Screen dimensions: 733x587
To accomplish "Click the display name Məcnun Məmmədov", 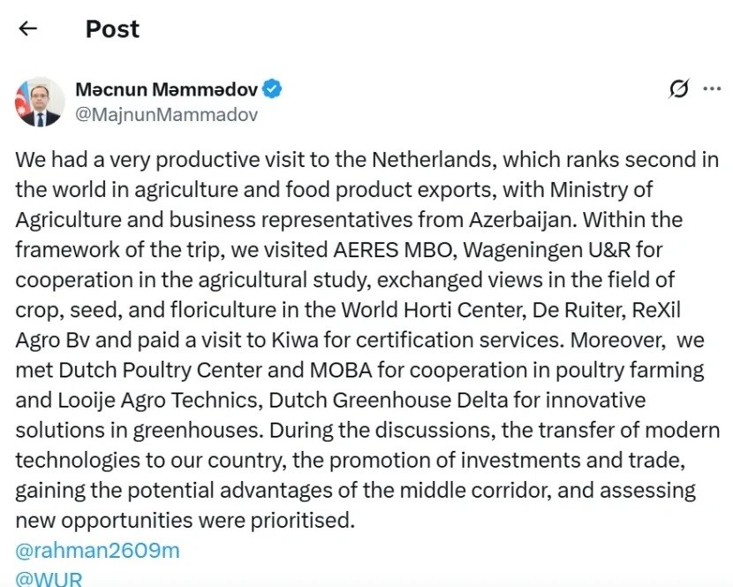I will point(167,89).
